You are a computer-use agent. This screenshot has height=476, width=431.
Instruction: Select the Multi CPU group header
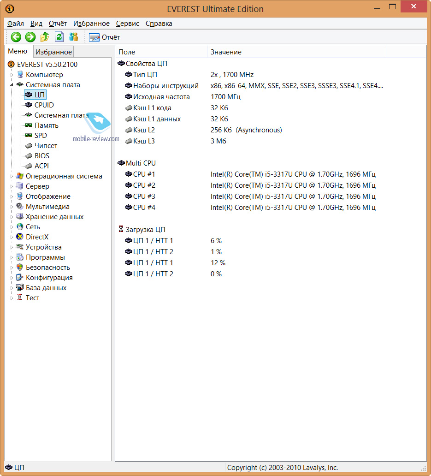click(141, 163)
